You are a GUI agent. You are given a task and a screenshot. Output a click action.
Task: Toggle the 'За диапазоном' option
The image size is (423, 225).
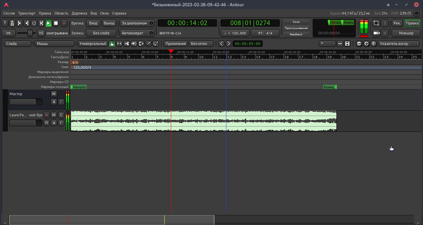point(137,23)
